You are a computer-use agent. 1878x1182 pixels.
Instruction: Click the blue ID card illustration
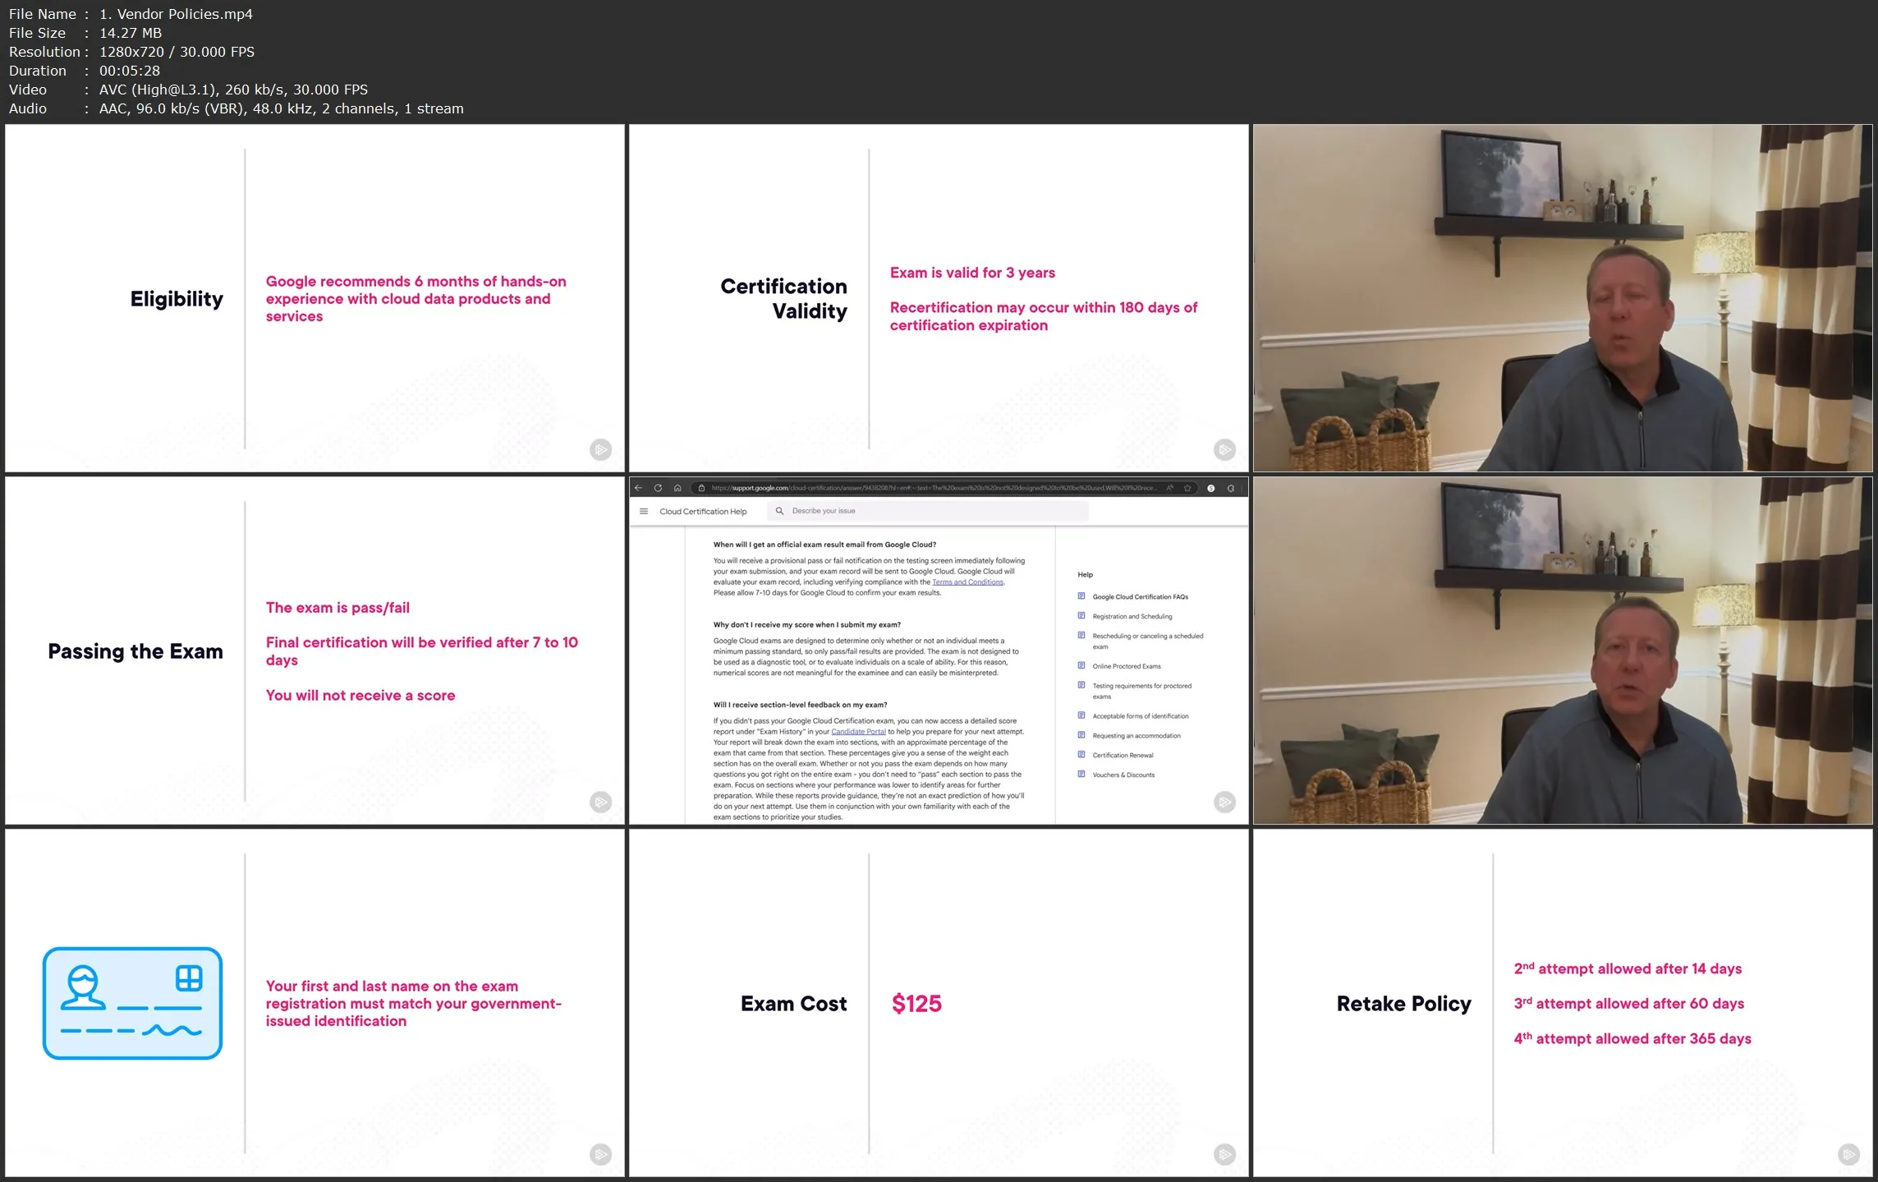pyautogui.click(x=132, y=1003)
